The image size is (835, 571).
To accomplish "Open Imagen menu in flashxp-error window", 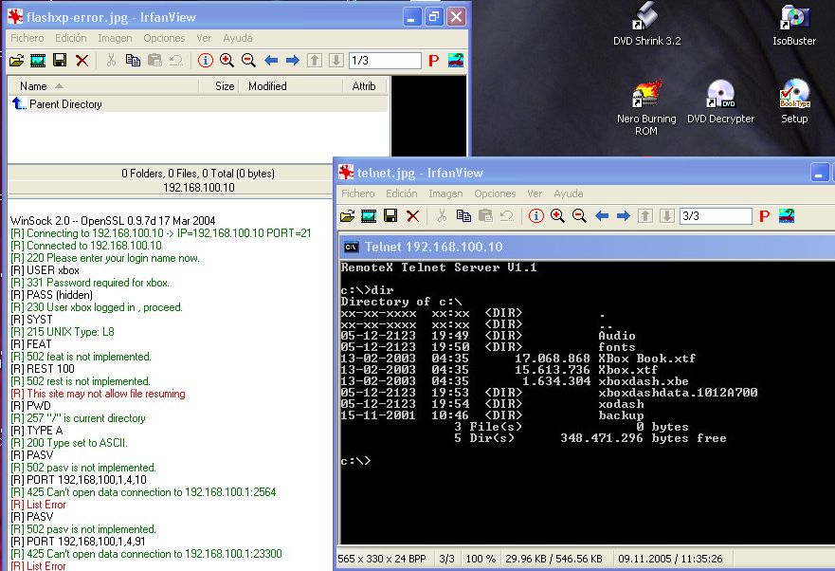I will (x=115, y=39).
